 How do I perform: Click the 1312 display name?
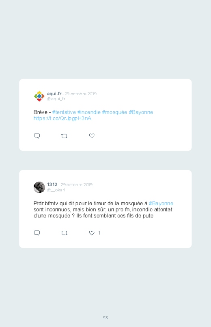[x=52, y=184]
